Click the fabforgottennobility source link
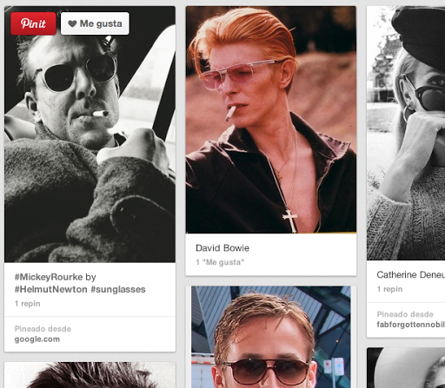 point(411,325)
